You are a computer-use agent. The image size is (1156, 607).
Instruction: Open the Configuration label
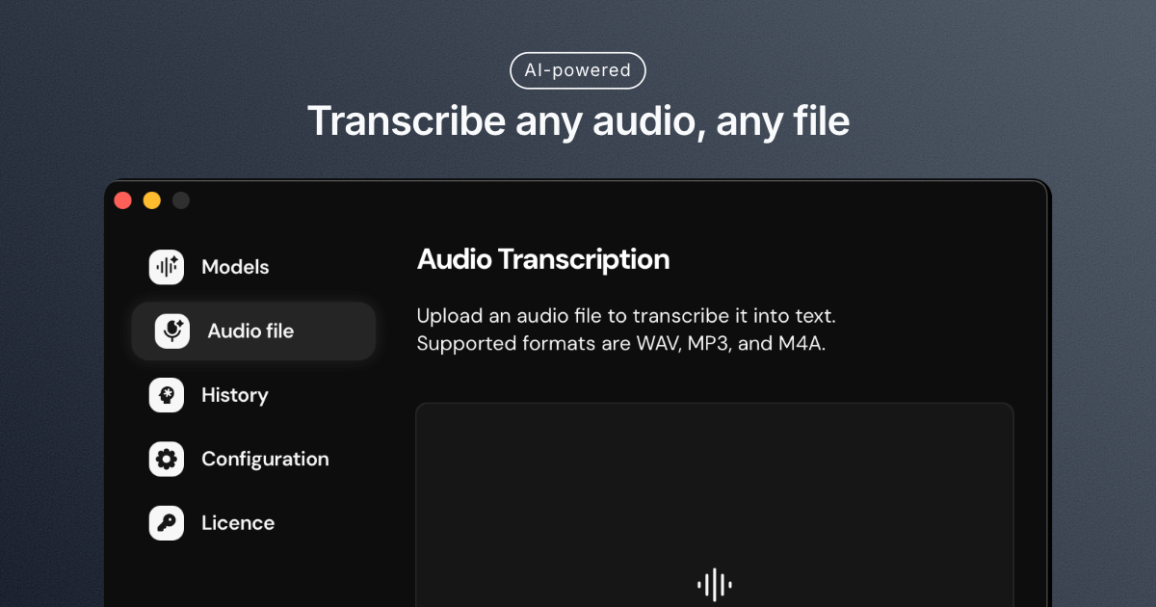[265, 459]
